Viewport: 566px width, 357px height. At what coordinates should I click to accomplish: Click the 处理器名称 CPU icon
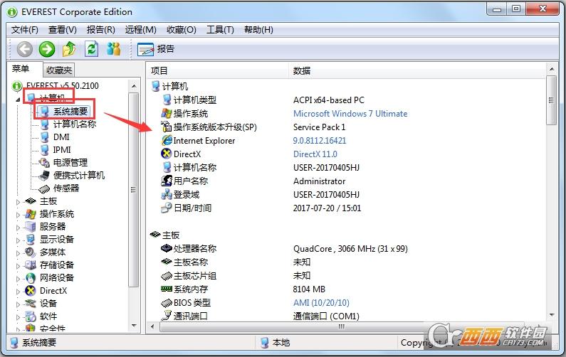167,248
